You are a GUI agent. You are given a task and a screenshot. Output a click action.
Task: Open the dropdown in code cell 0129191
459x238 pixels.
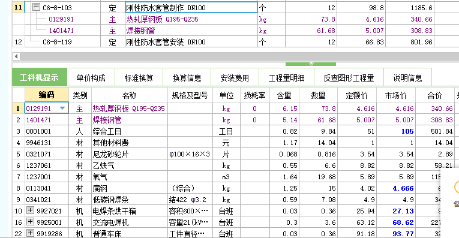[62, 108]
